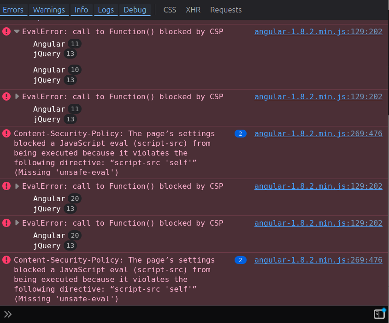Viewport: 389px width, 323px height.
Task: Click the error icon of the expanded EvalError
Action: tap(6, 31)
